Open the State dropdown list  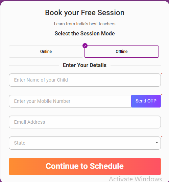[85, 143]
